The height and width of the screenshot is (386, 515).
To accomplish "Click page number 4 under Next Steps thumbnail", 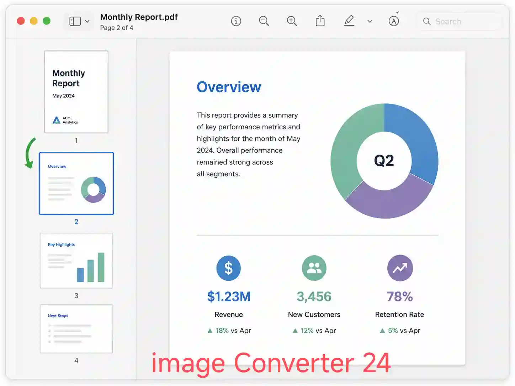I will coord(76,360).
